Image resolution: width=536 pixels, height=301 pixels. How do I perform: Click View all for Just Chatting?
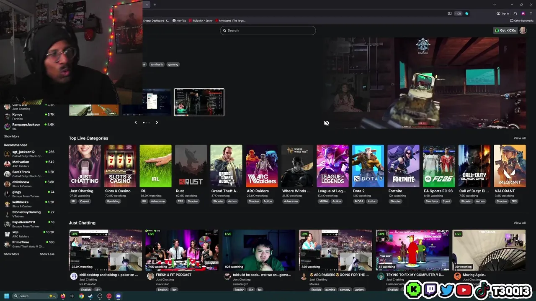(x=519, y=223)
